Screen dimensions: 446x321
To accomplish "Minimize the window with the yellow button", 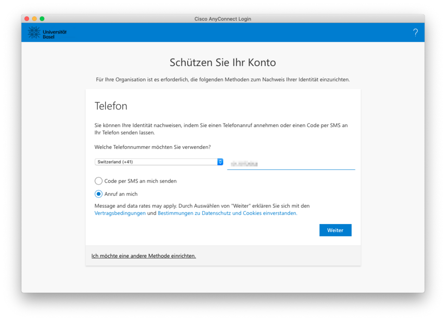I will [34, 19].
